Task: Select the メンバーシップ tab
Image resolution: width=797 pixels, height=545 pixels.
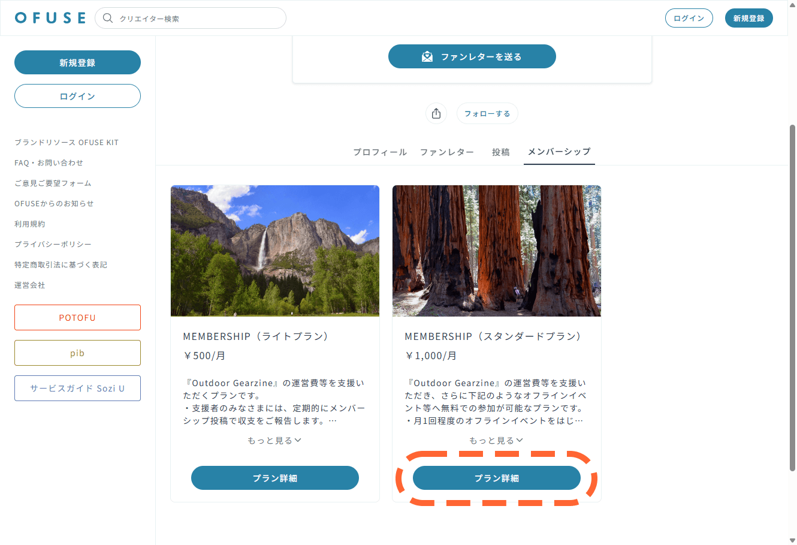Action: click(x=559, y=152)
